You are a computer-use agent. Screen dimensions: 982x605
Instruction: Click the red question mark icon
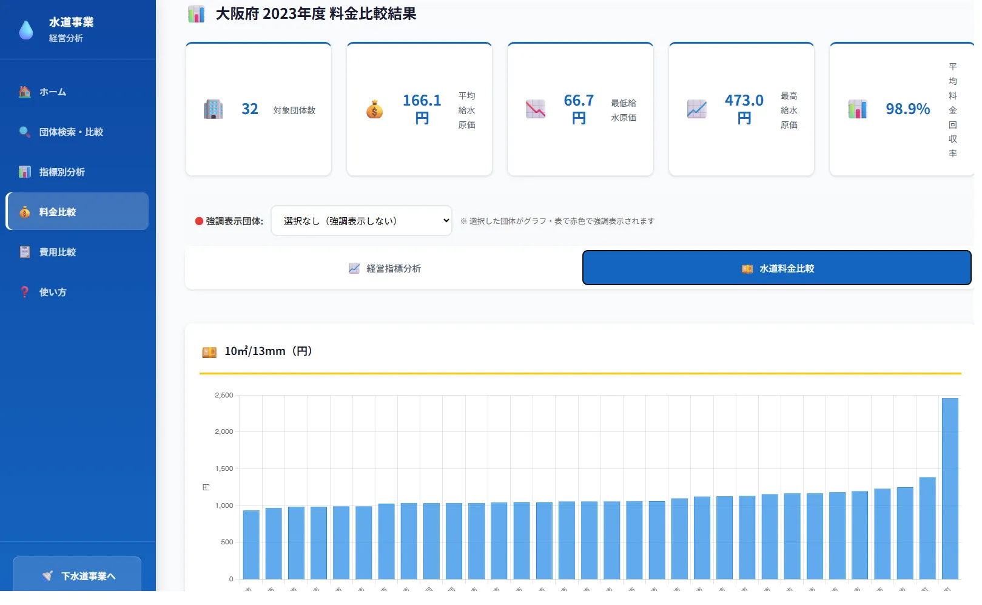coord(25,292)
